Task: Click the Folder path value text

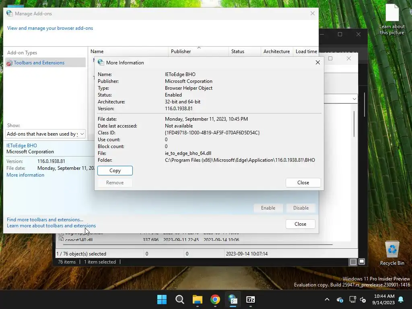Action: click(x=240, y=160)
